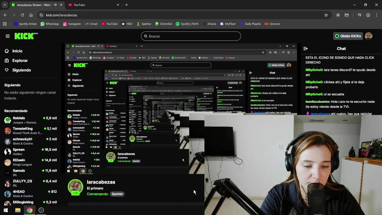382x215 pixels.
Task: Click TomateKing channel avatar
Action: point(7,131)
